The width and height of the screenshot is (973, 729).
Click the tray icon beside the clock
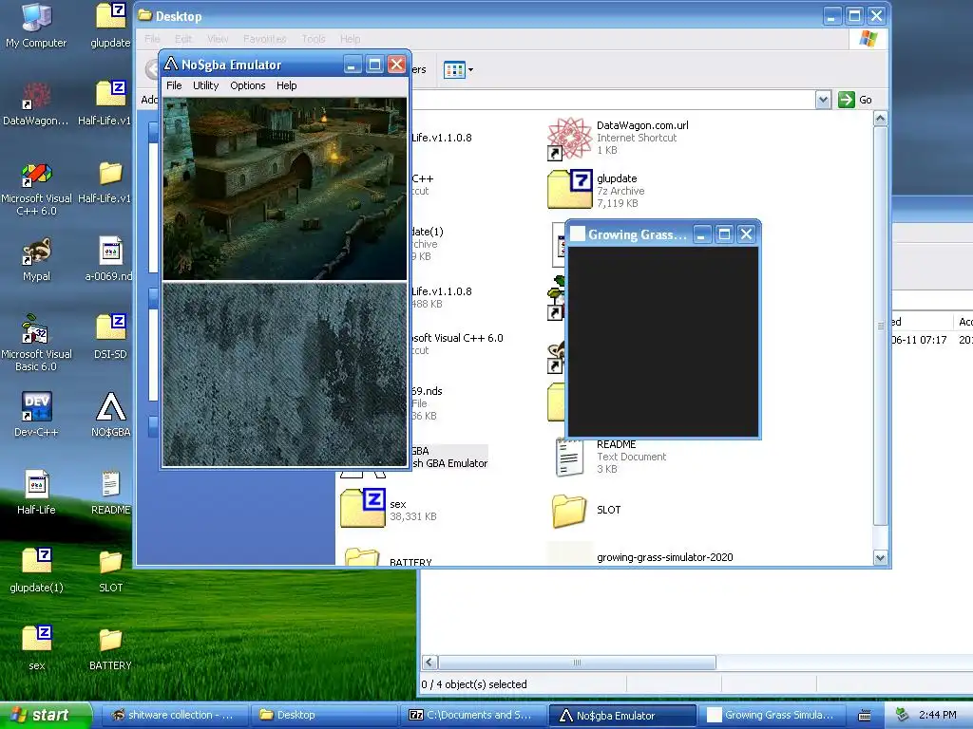click(x=903, y=715)
